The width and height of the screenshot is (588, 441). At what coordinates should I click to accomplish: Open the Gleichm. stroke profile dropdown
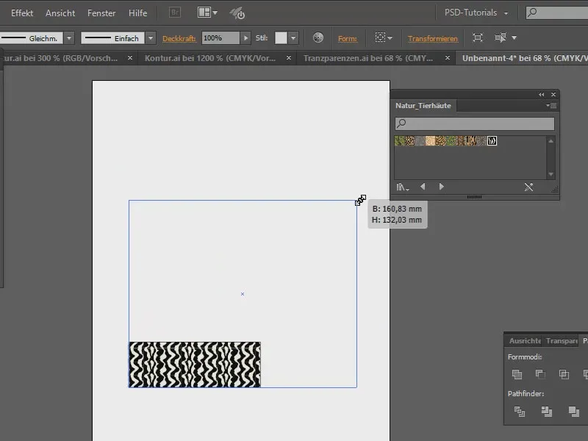69,38
